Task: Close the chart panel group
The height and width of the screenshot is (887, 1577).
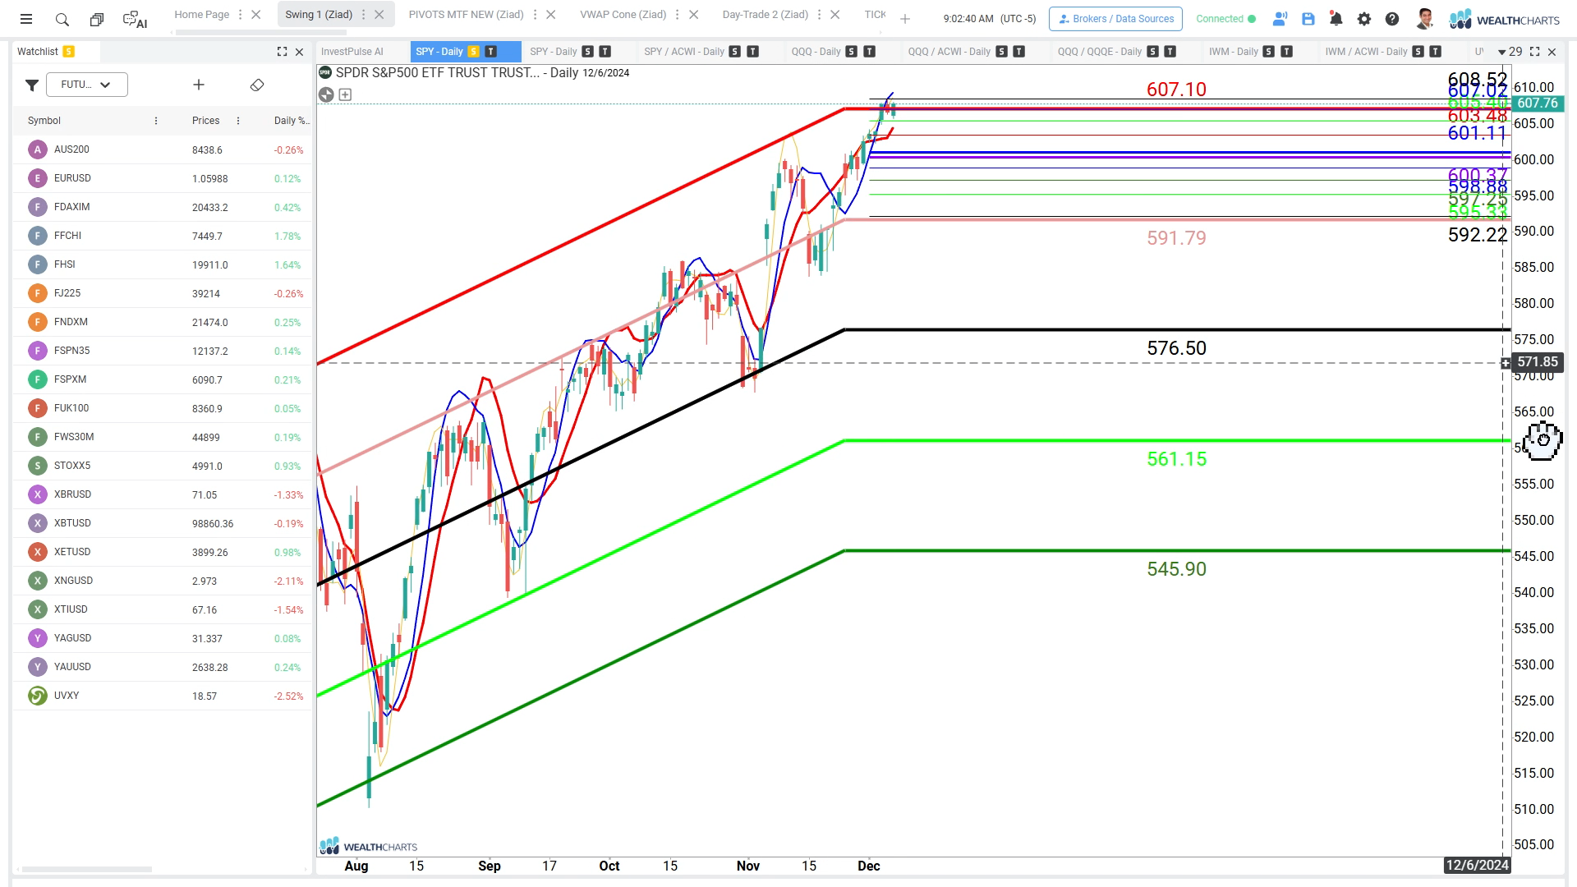Action: (x=1552, y=52)
